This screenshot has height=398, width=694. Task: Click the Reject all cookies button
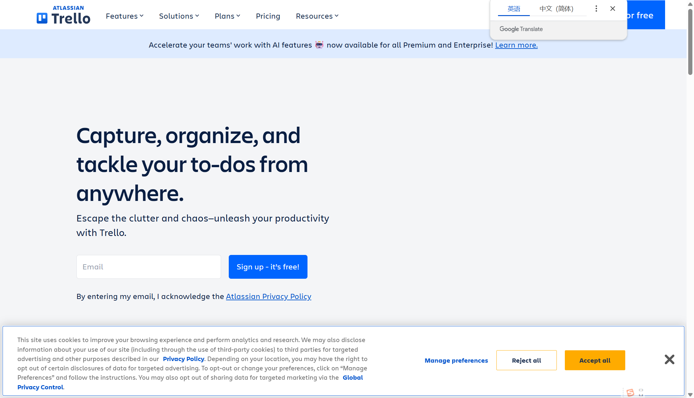526,360
